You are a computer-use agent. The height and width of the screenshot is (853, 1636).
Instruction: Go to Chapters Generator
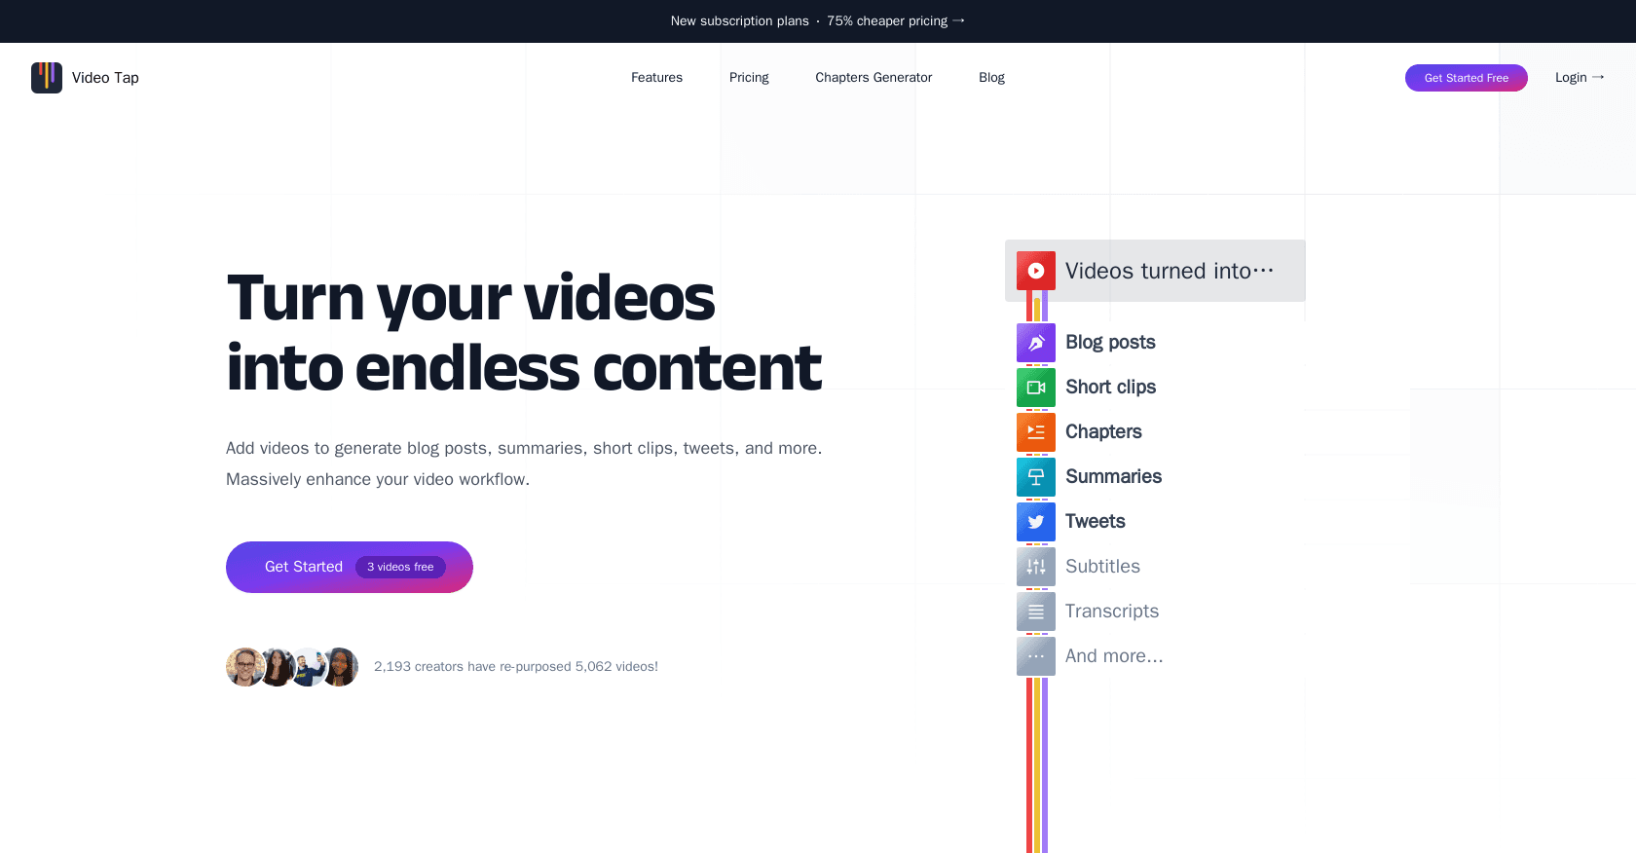click(874, 78)
